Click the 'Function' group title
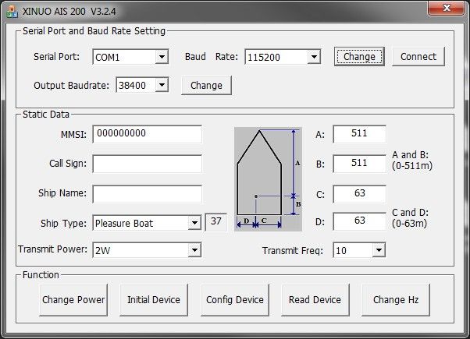The width and height of the screenshot is (470, 339). 41,274
